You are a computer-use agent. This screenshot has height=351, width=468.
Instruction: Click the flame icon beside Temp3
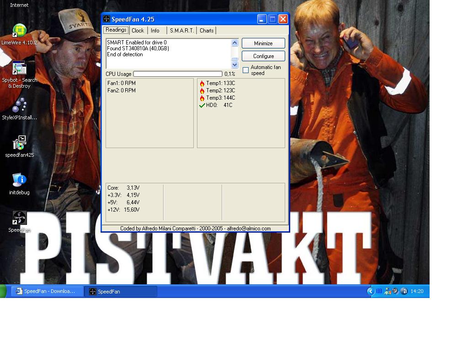coord(202,98)
